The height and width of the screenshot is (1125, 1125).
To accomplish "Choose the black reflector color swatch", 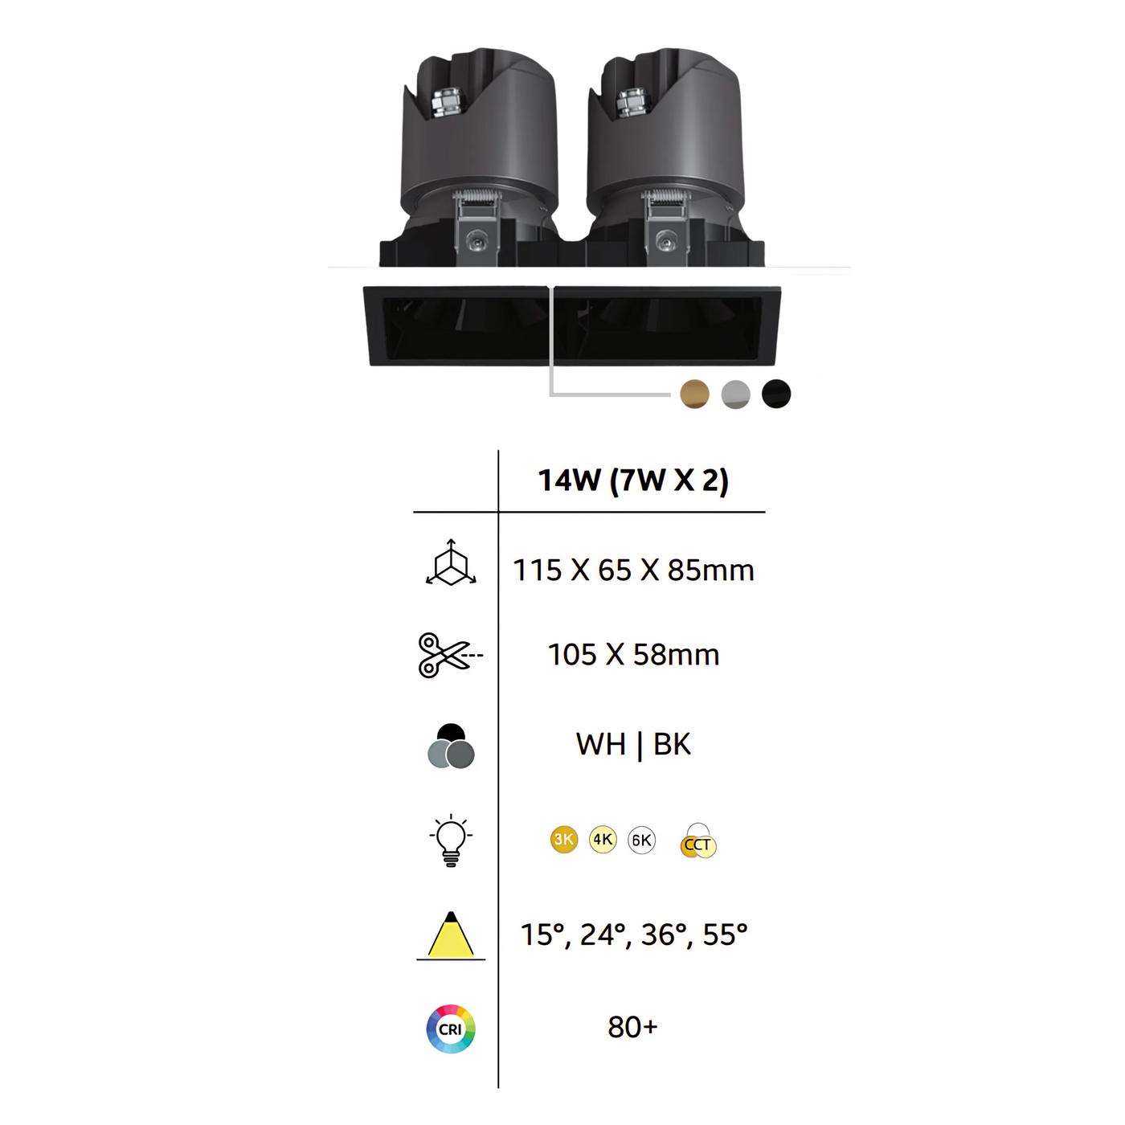I will [776, 394].
